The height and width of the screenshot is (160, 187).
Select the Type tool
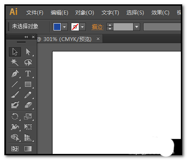coord(28,74)
